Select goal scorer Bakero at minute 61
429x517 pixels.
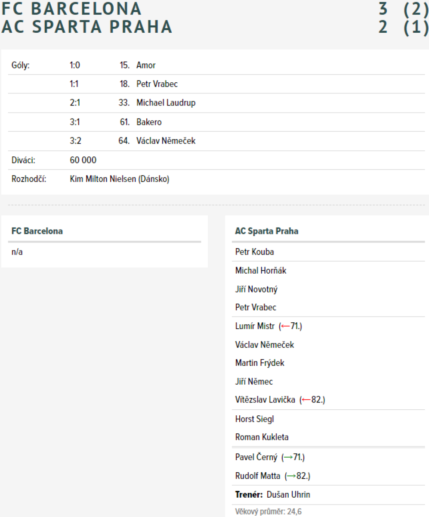point(149,122)
